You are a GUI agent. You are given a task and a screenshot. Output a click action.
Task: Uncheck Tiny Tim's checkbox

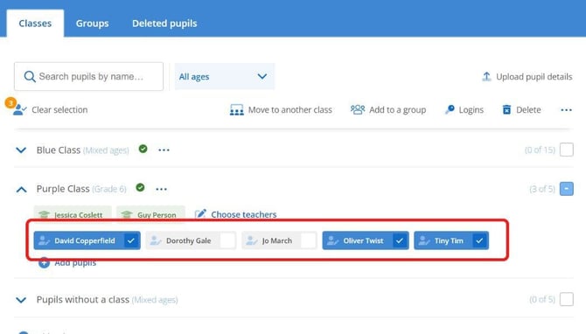point(479,240)
